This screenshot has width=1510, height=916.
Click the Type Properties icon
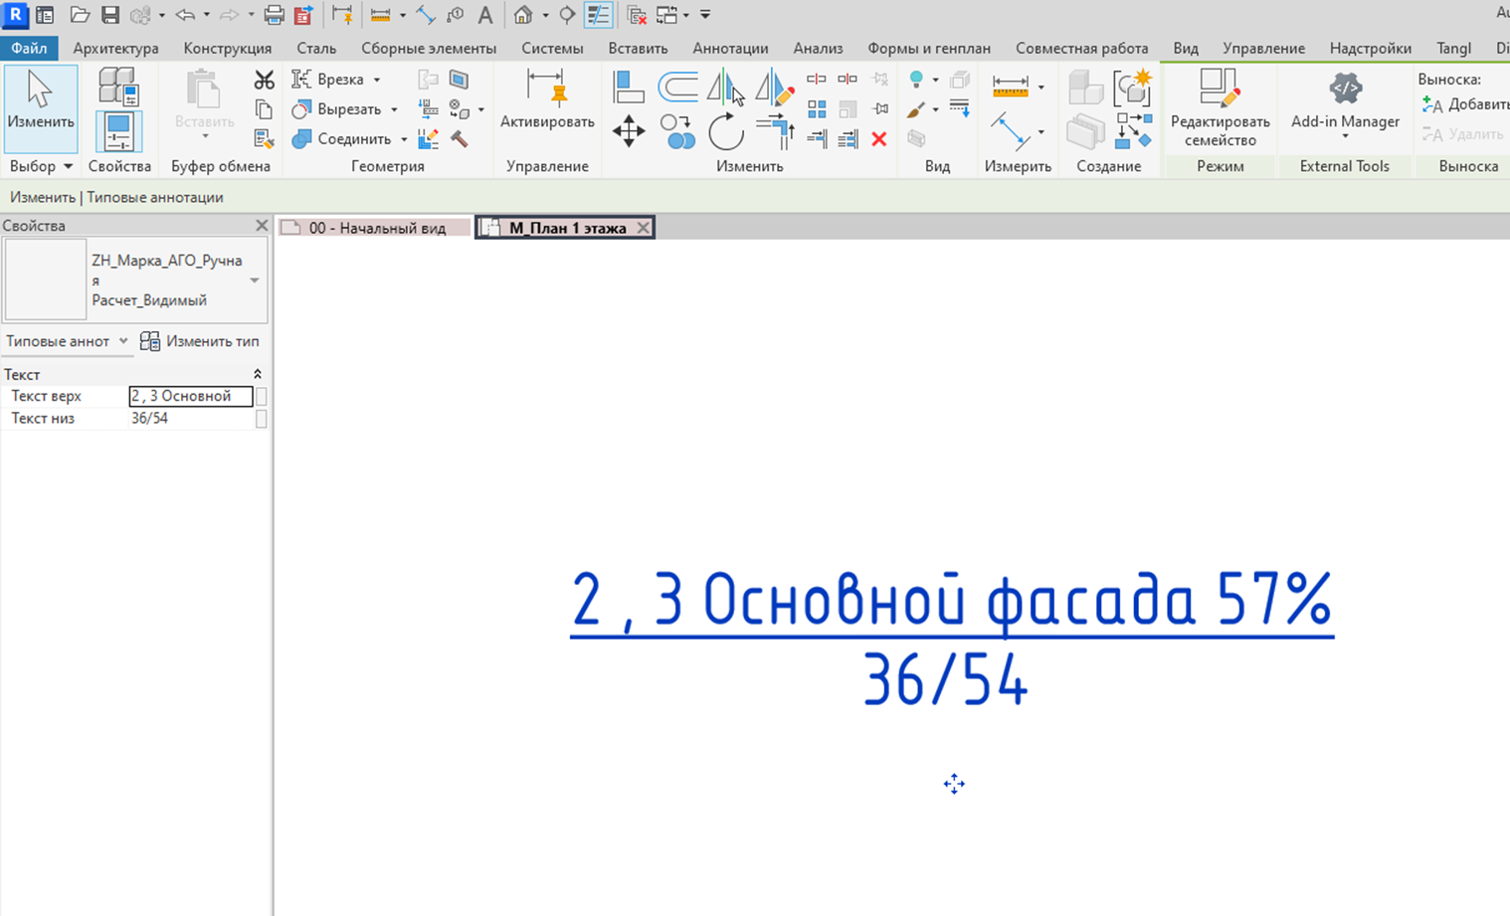[118, 87]
